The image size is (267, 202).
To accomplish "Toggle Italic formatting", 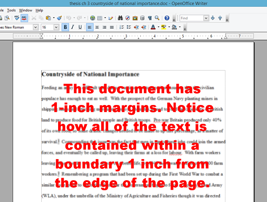I will pos(73,27).
